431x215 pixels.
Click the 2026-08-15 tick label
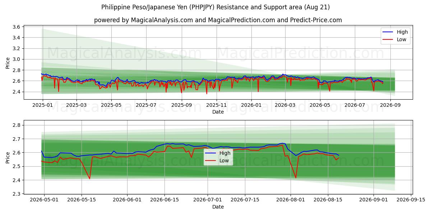[328, 200]
